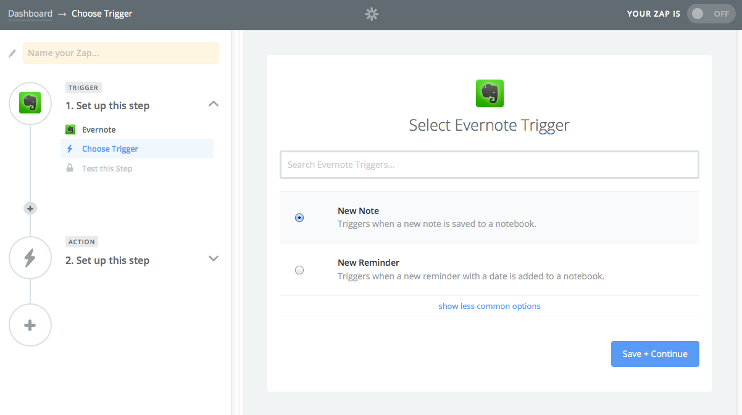742x415 pixels.
Task: Click the New Reminder trigger title
Action: 369,263
